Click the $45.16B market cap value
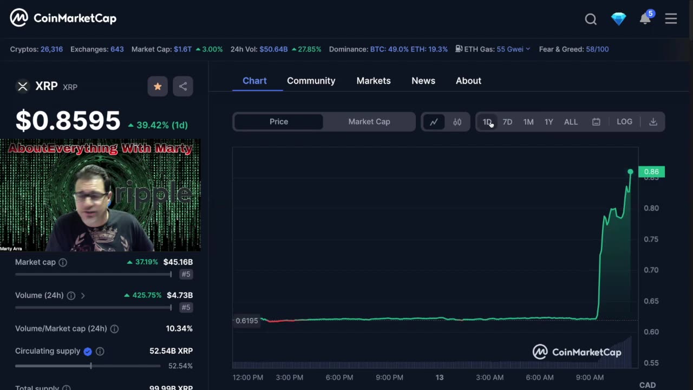The width and height of the screenshot is (693, 390). pos(178,262)
